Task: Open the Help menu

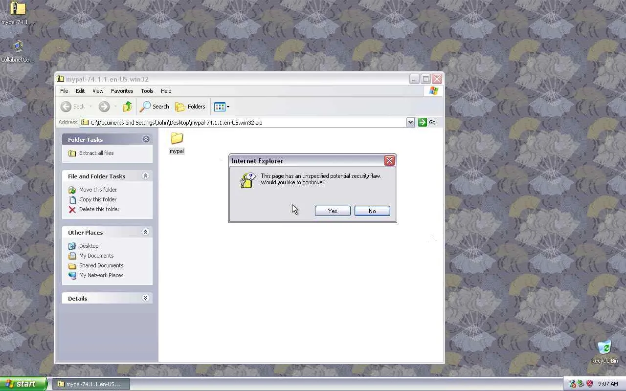Action: [x=166, y=91]
